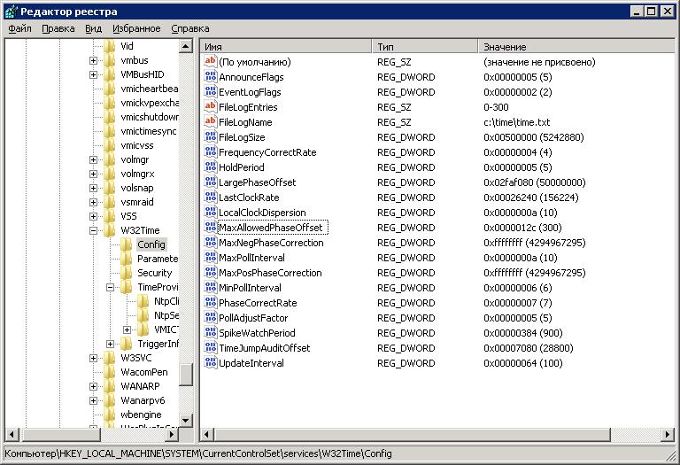680x465 pixels.
Task: Click the Registry Editor title bar icon
Action: (11, 12)
